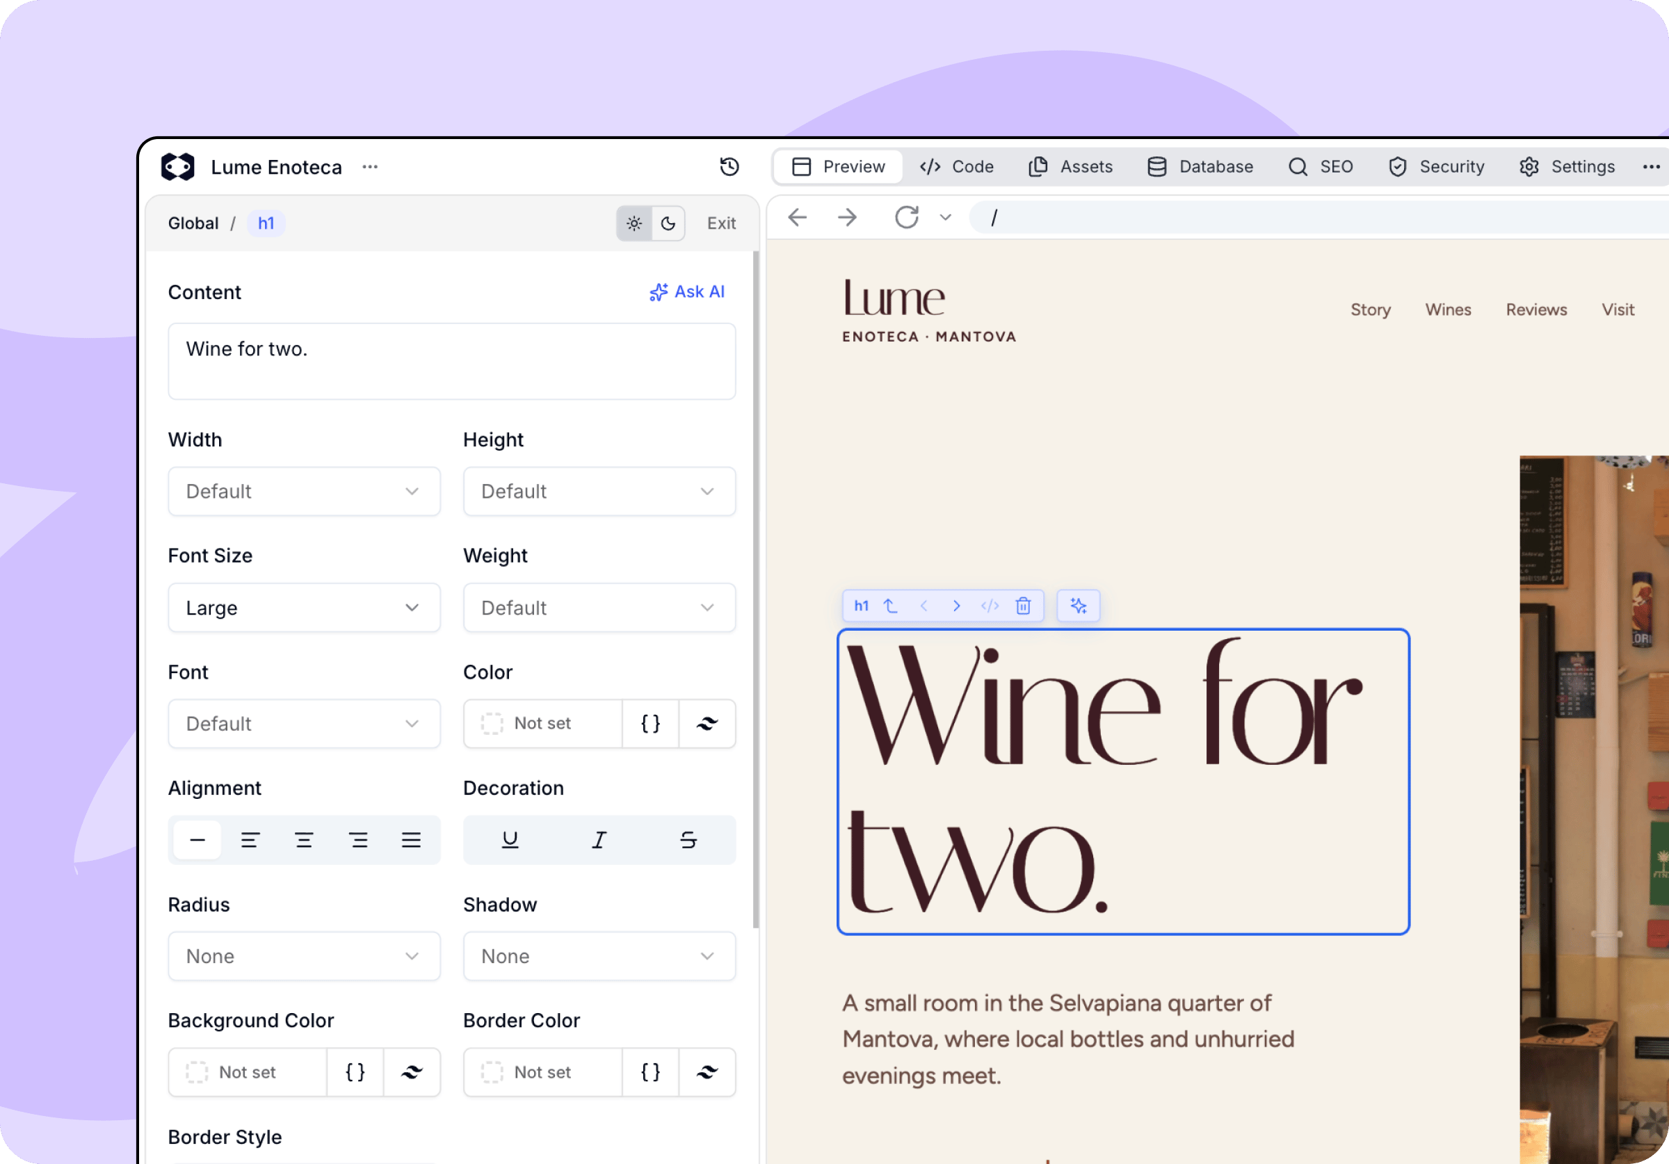Switch to light mode sun toggle
Viewport: 1669px width, 1164px height.
coord(634,223)
